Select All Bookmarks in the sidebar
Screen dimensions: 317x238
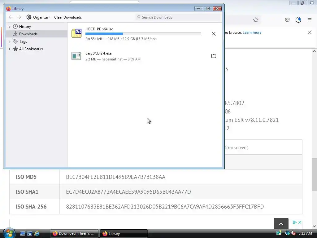[x=31, y=49]
